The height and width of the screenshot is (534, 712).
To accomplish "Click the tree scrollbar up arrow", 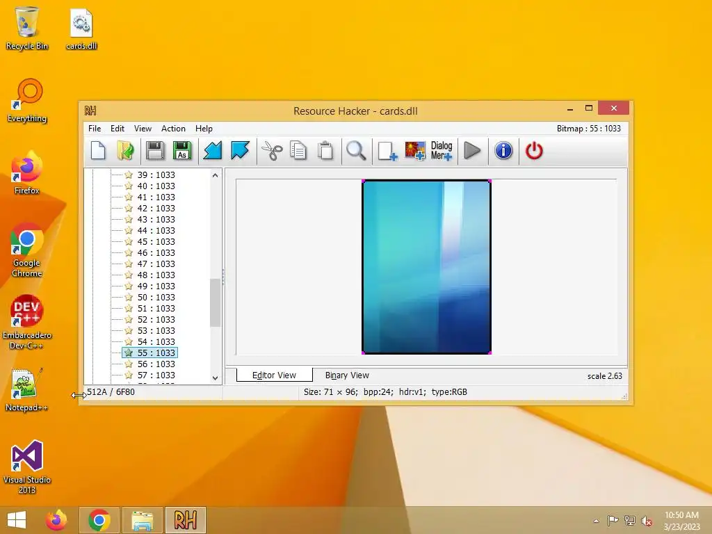I will [x=216, y=175].
